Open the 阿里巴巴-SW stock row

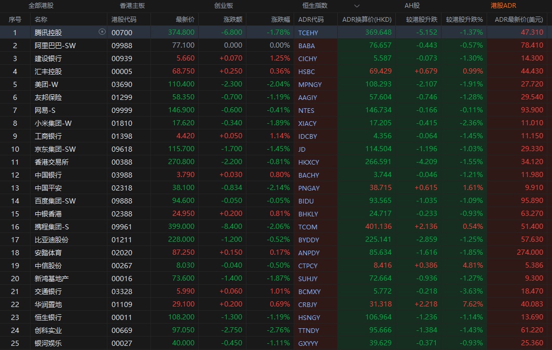tap(55, 46)
